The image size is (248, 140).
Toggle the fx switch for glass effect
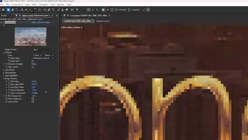pyautogui.click(x=3, y=23)
